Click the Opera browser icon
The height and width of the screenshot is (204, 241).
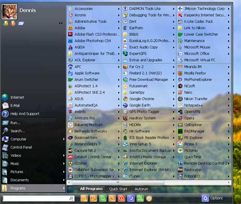[180, 118]
